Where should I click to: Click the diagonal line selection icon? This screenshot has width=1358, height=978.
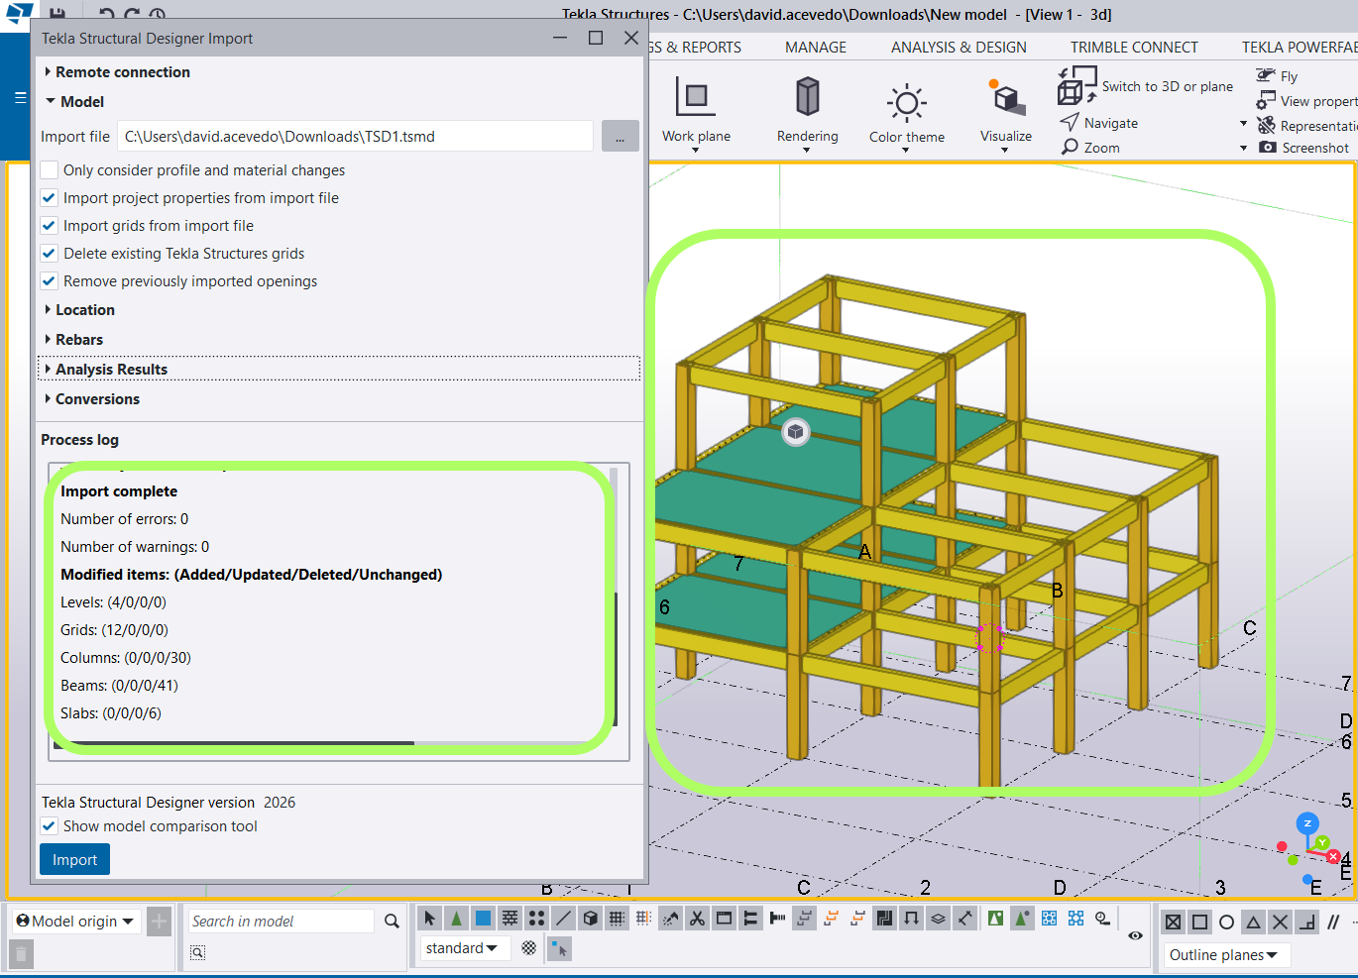tap(563, 919)
